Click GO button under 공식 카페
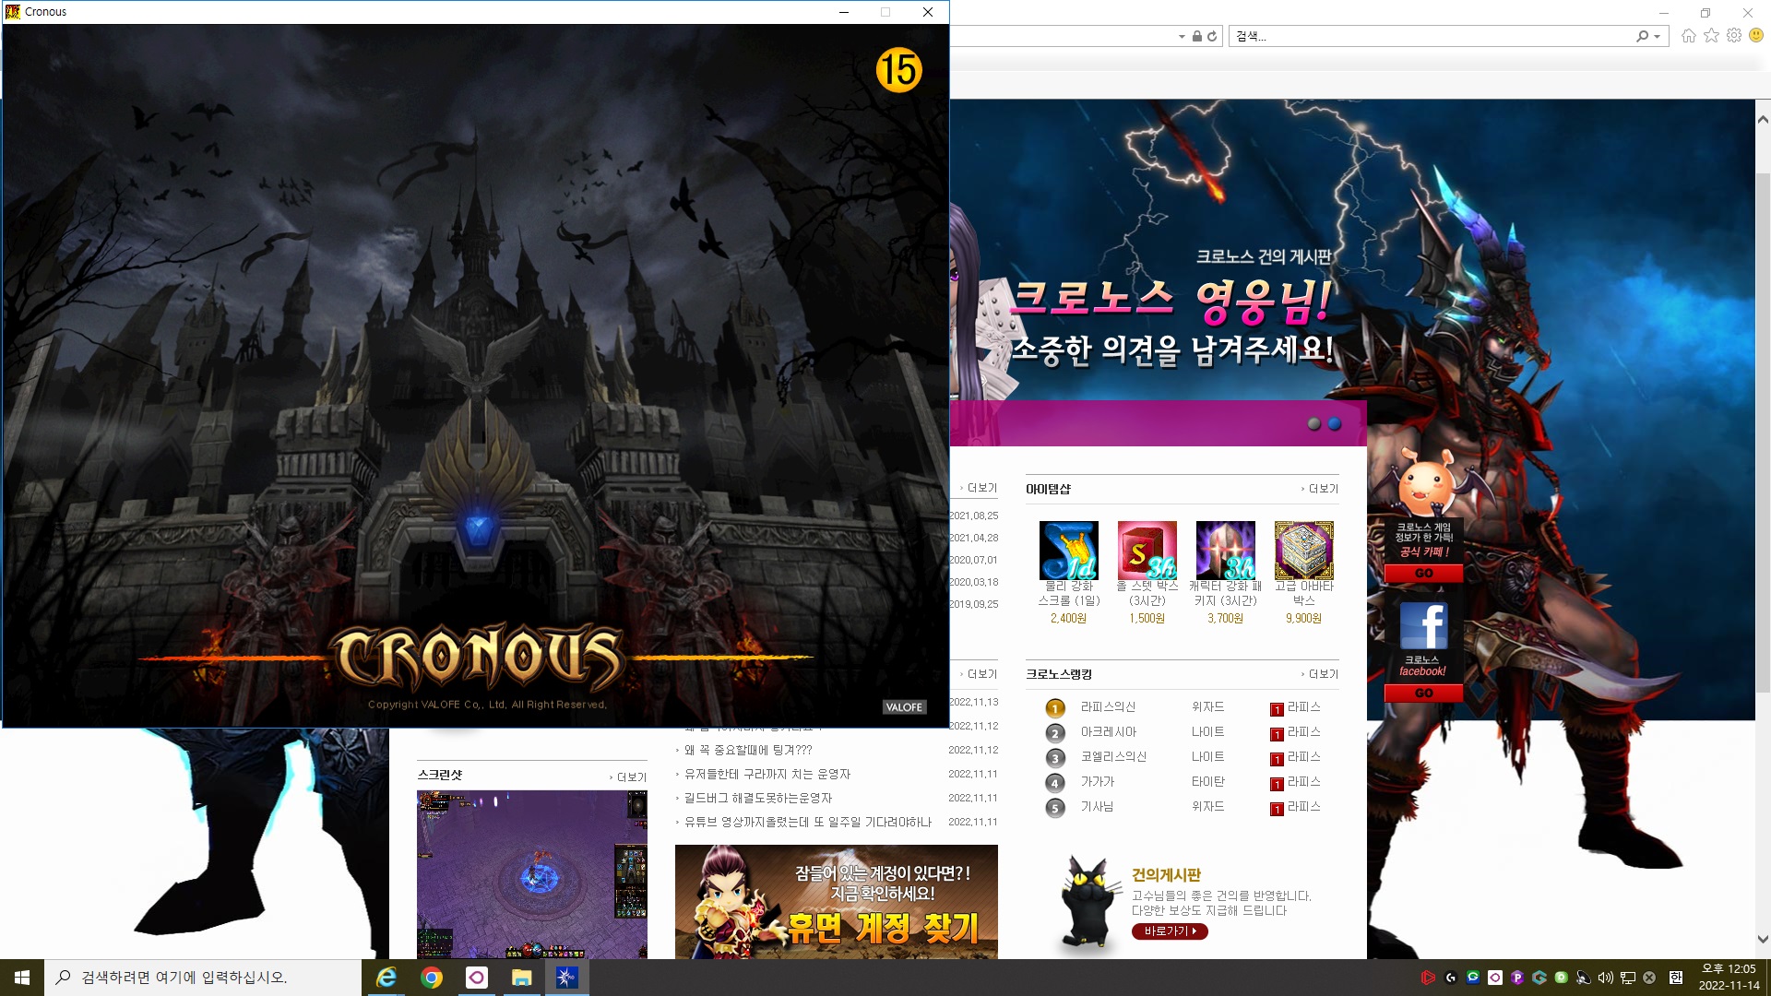Screen dimensions: 1771x996 [x=1423, y=574]
